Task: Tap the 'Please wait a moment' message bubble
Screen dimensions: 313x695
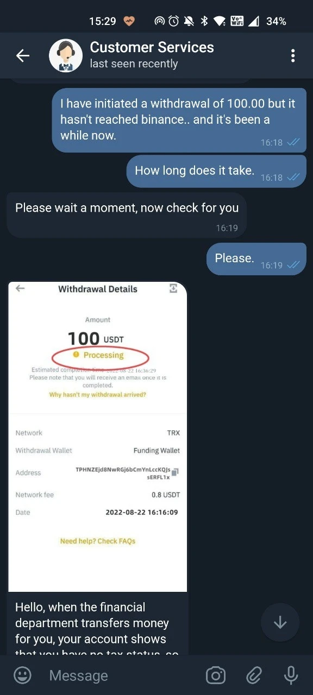Action: 127,215
